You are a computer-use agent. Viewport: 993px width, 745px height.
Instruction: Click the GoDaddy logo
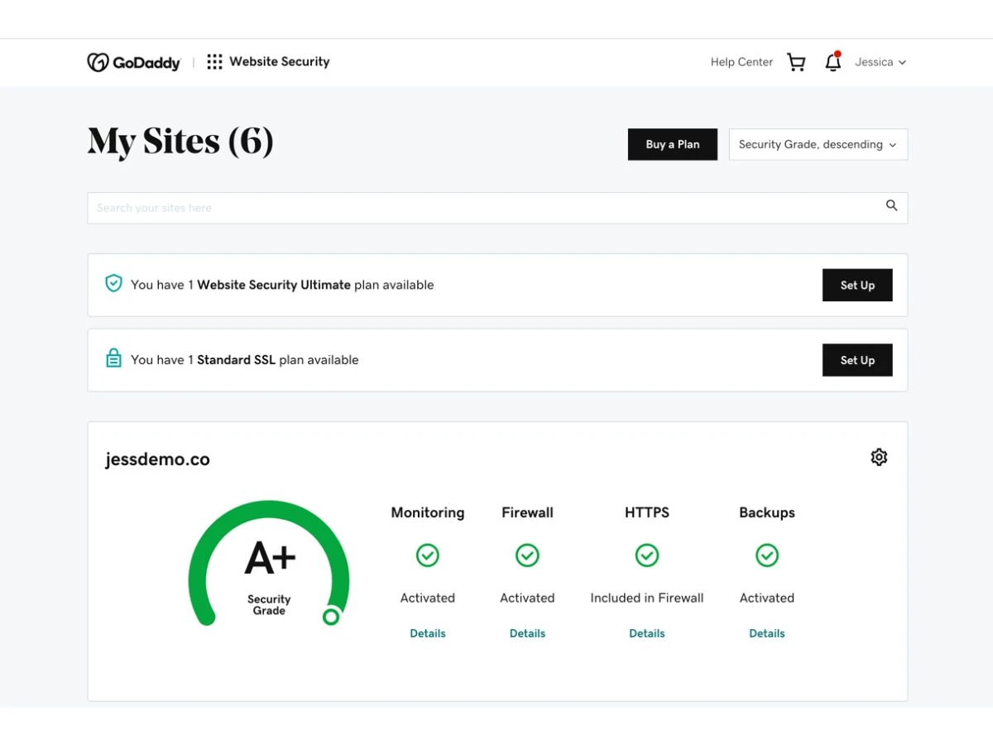click(133, 62)
